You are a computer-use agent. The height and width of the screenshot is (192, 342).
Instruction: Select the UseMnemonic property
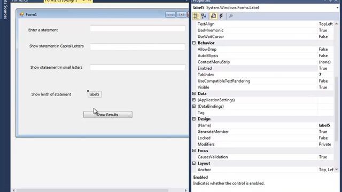211,30
